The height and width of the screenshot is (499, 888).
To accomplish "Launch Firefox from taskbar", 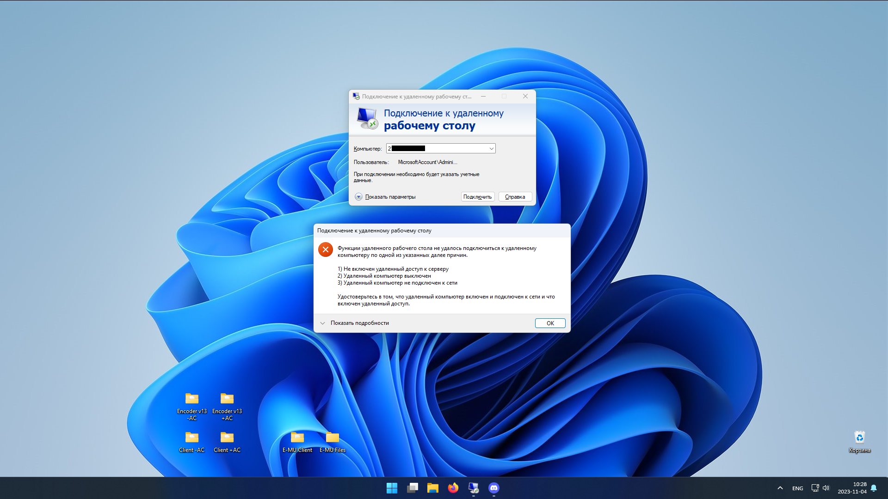I will click(x=453, y=488).
